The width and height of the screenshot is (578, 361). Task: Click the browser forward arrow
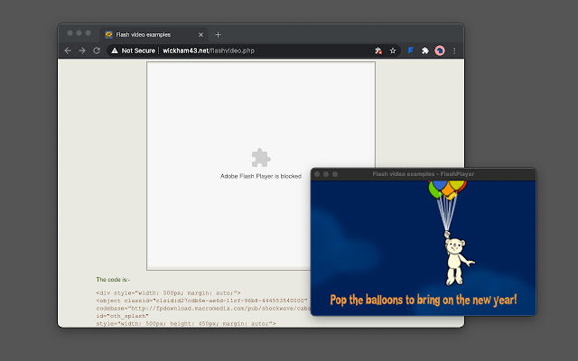(x=82, y=51)
